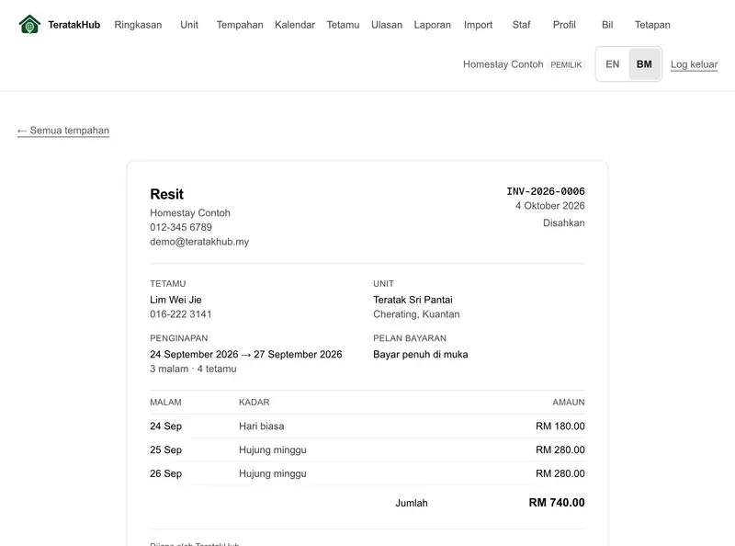Click location Cherating, Kuantan
This screenshot has height=546, width=735.
416,314
